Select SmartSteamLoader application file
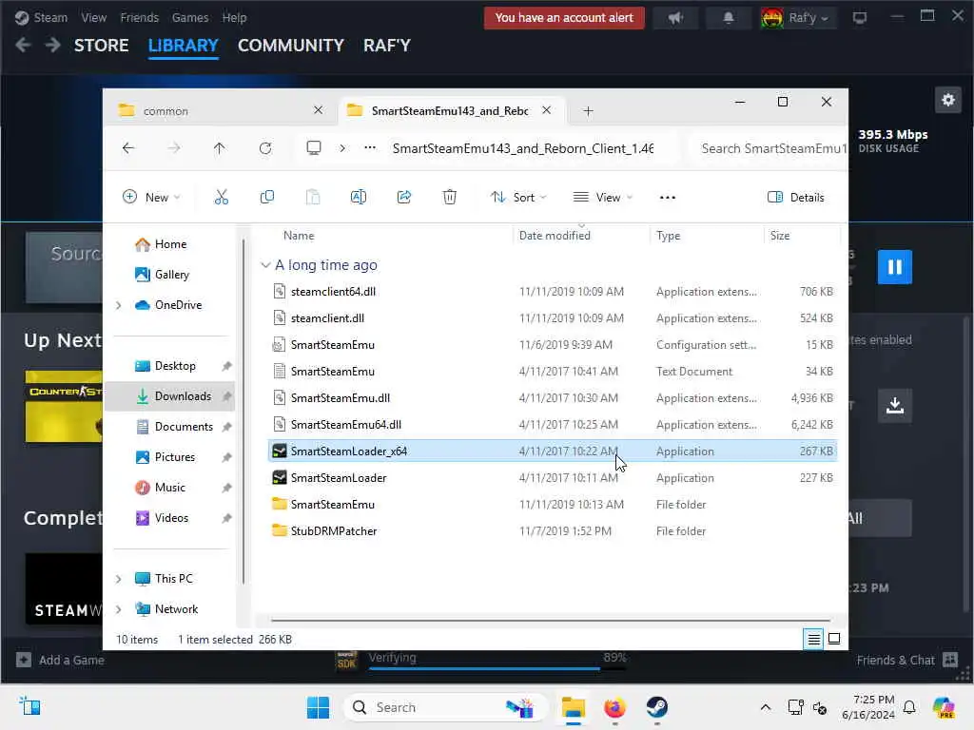Screen dimensions: 974x730 tap(553, 478)
